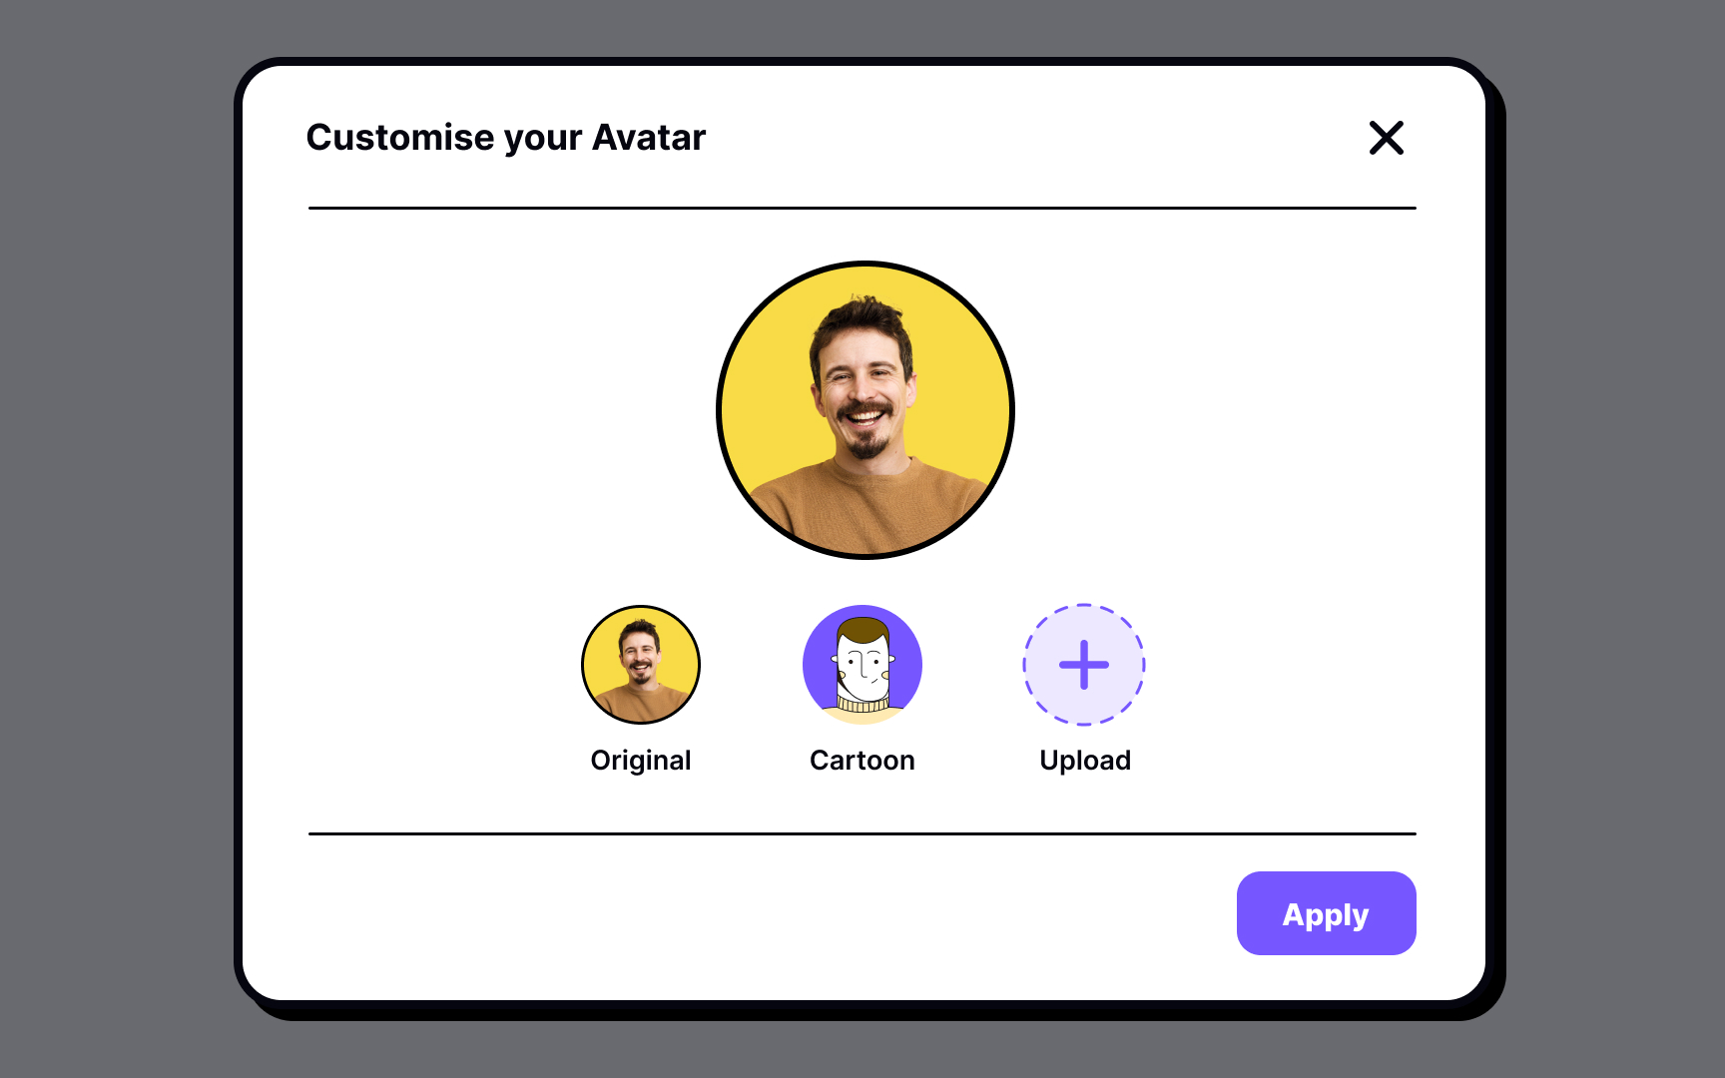Apply the selected avatar

coord(1326,913)
